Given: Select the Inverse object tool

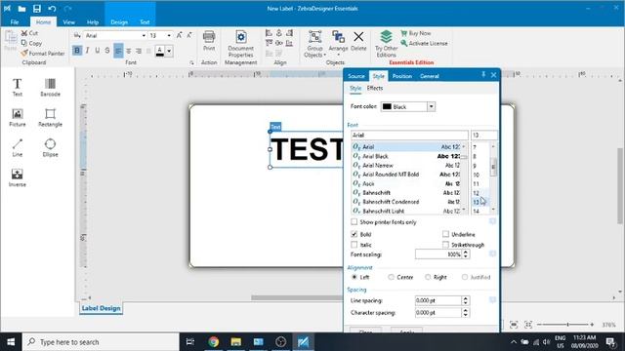Looking at the screenshot, I should click(18, 177).
